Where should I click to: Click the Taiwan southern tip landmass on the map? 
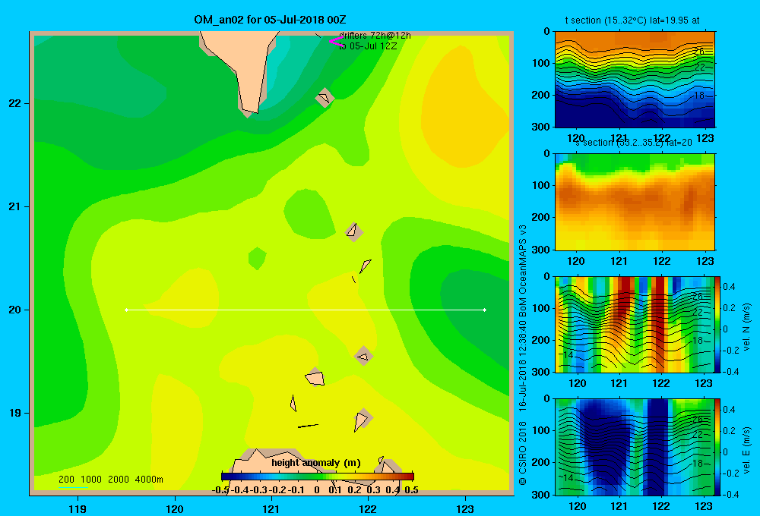(x=246, y=68)
